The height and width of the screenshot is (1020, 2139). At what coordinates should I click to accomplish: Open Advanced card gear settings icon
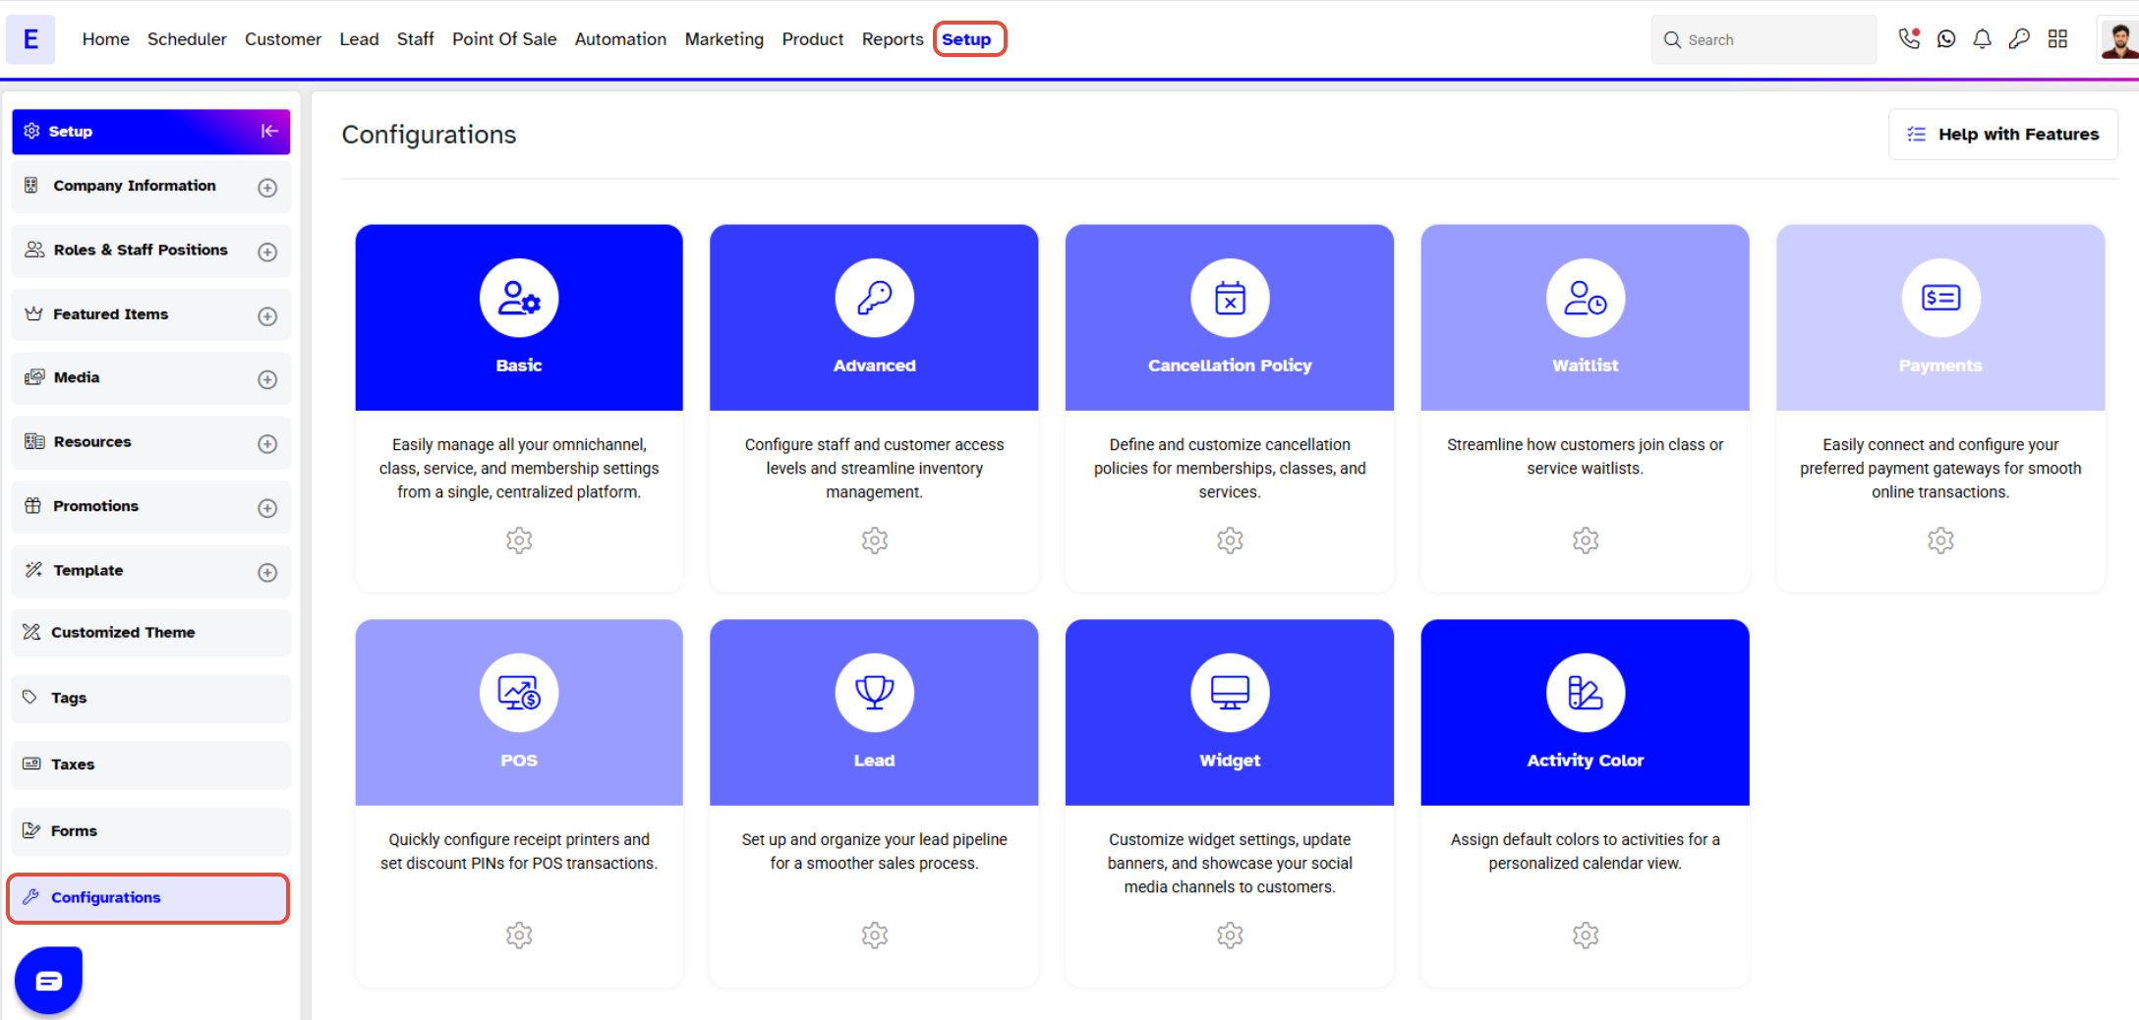pyautogui.click(x=875, y=540)
